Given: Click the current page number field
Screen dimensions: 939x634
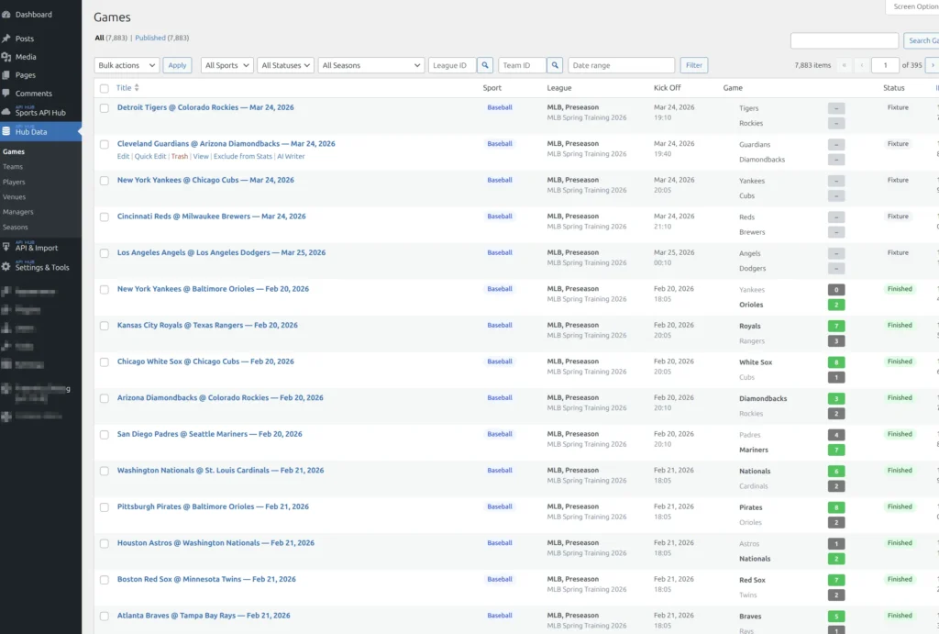Looking at the screenshot, I should [885, 65].
